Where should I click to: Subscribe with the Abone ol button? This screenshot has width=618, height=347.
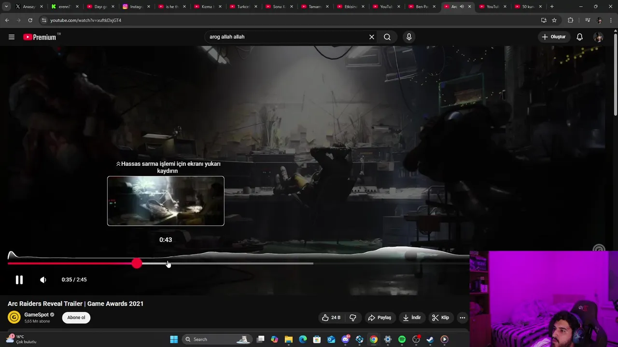point(76,318)
